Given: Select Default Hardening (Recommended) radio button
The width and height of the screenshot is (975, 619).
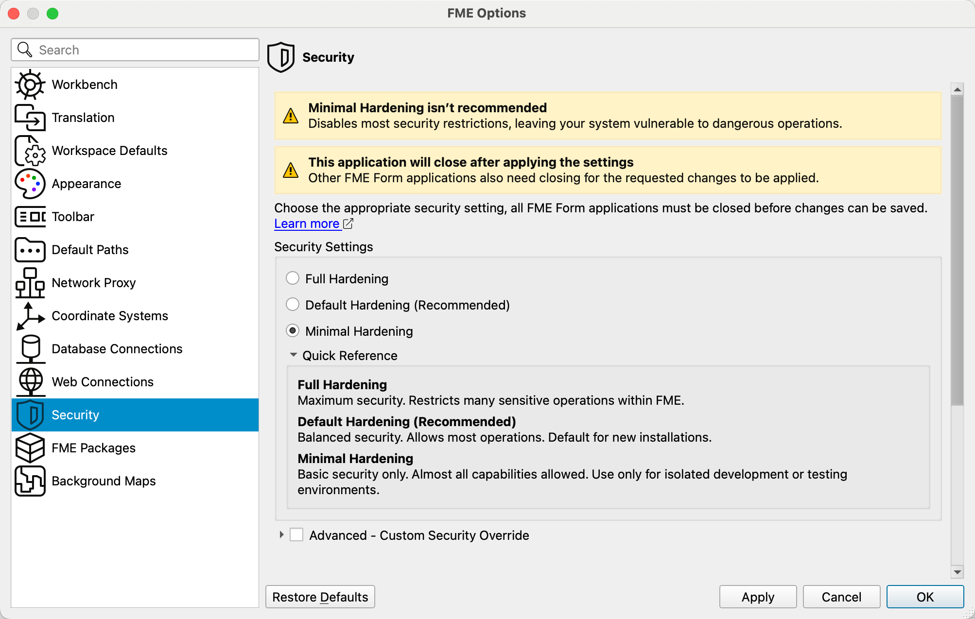Looking at the screenshot, I should (293, 305).
